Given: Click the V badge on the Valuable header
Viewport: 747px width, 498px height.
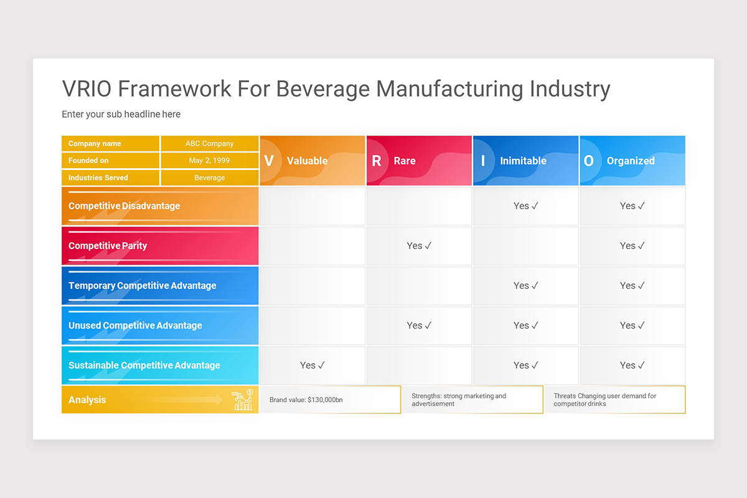Looking at the screenshot, I should pos(269,161).
